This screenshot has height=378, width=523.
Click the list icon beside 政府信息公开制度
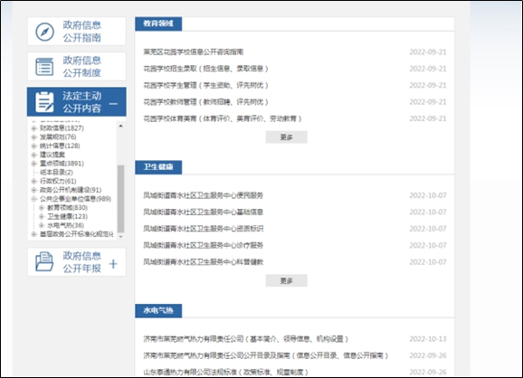click(x=44, y=66)
